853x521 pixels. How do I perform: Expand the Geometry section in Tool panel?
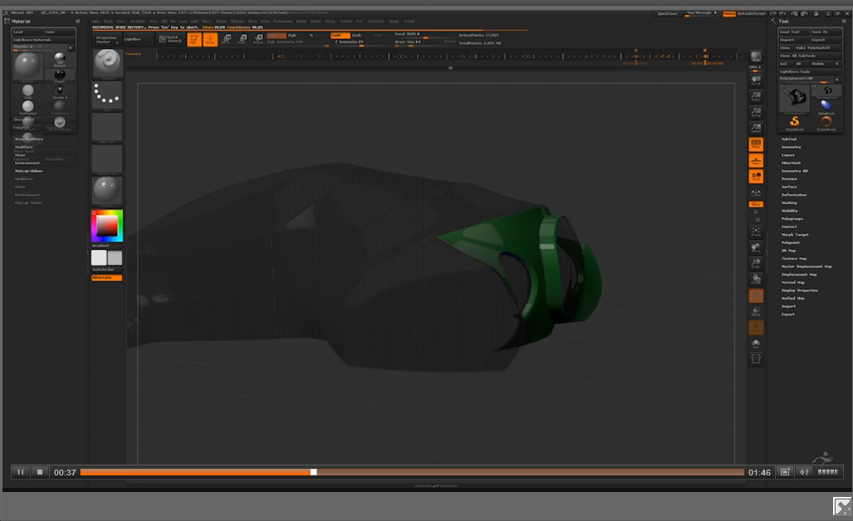[x=791, y=147]
